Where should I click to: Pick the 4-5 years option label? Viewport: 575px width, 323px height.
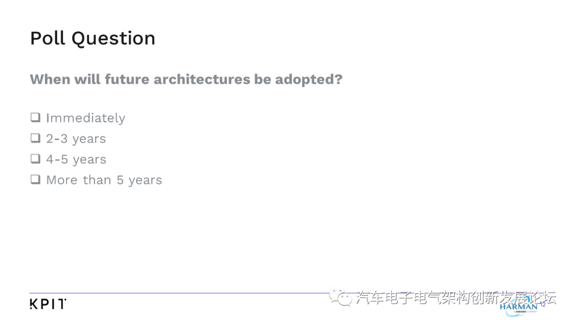(x=76, y=159)
